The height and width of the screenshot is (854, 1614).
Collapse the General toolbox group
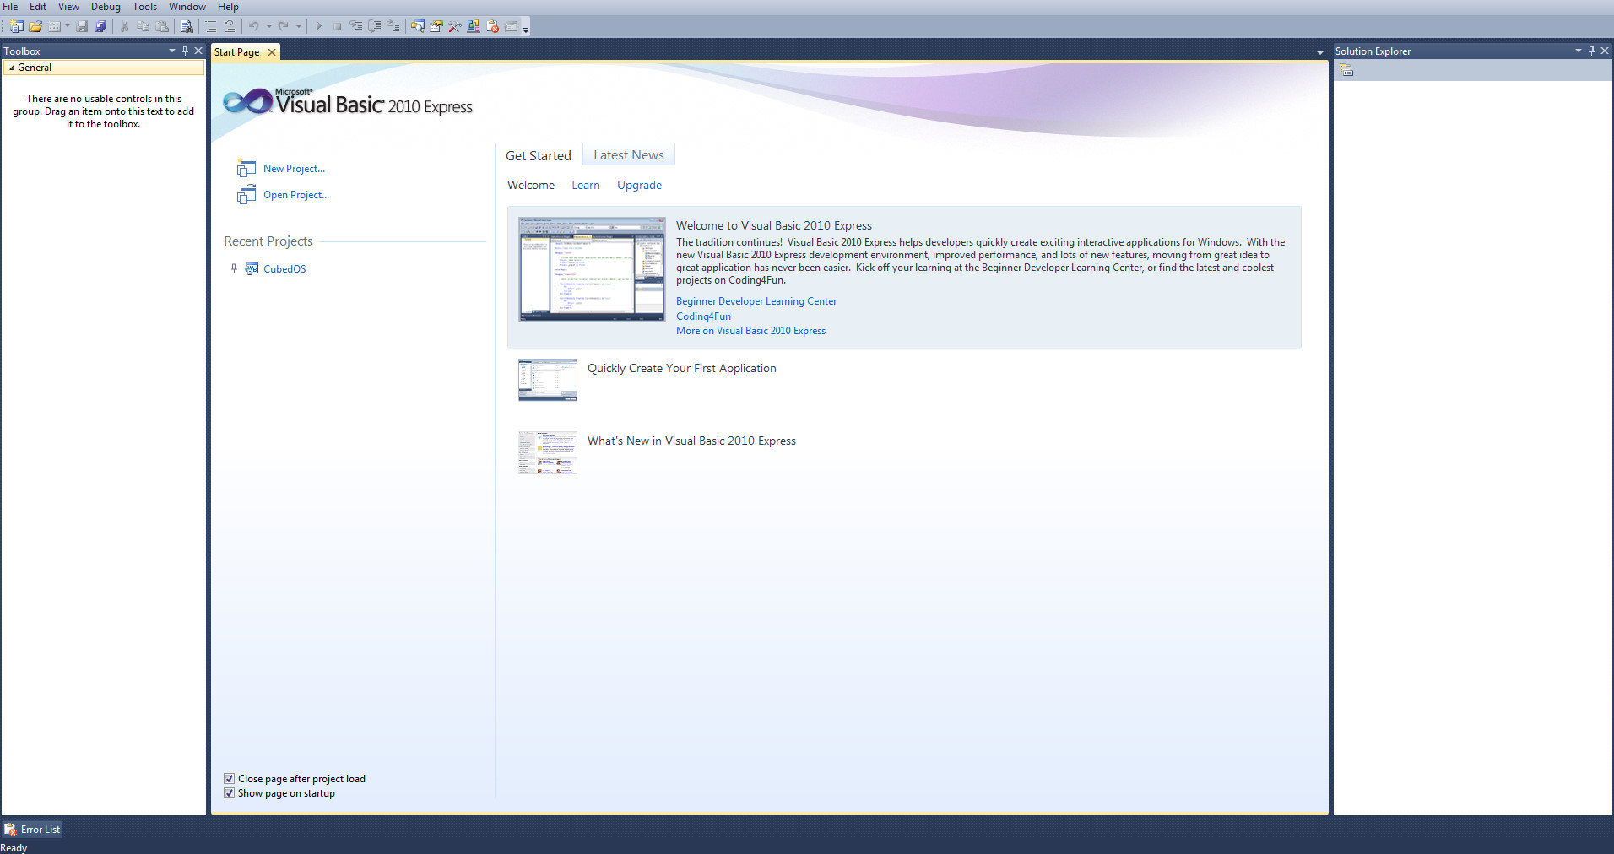[x=12, y=68]
